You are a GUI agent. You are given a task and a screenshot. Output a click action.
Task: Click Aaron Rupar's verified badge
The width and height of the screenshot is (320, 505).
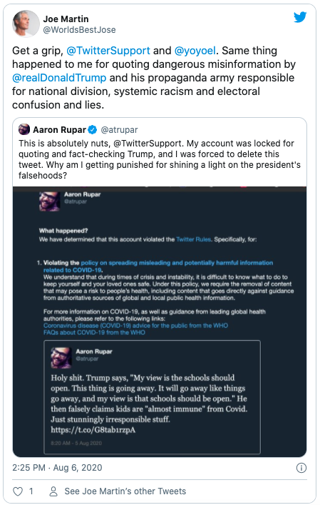(93, 130)
